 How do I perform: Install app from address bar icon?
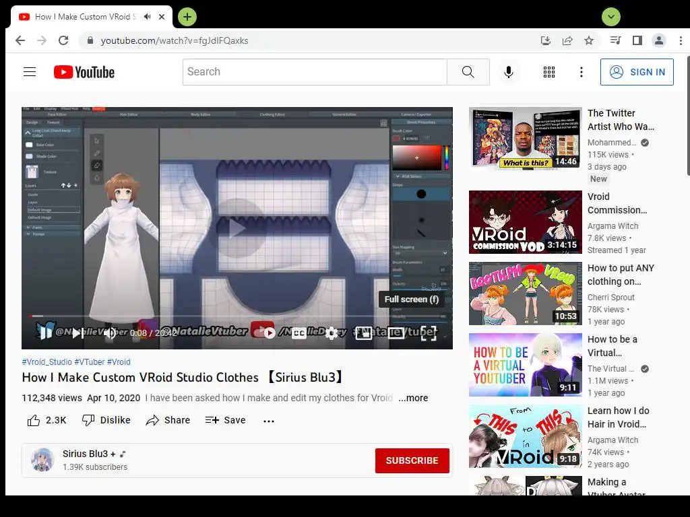pos(546,40)
